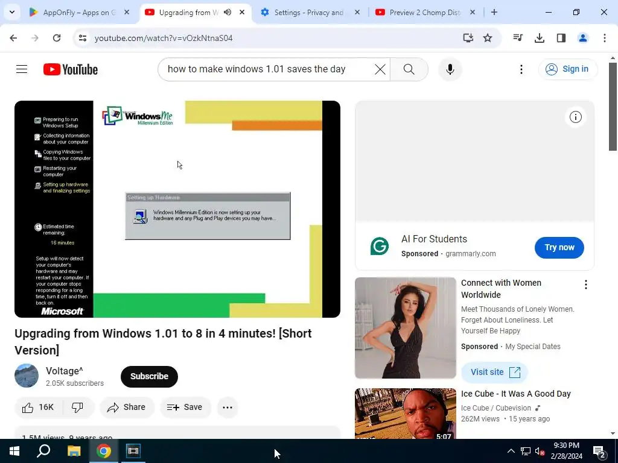Switch to the Settings - Privacy tab
This screenshot has width=618, height=463.
pos(308,12)
